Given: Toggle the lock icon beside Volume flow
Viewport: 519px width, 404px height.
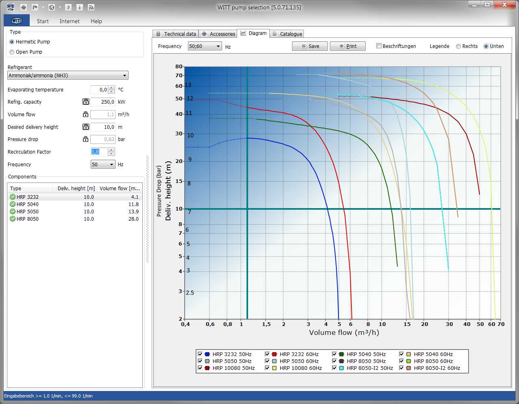Looking at the screenshot, I should click(86, 115).
